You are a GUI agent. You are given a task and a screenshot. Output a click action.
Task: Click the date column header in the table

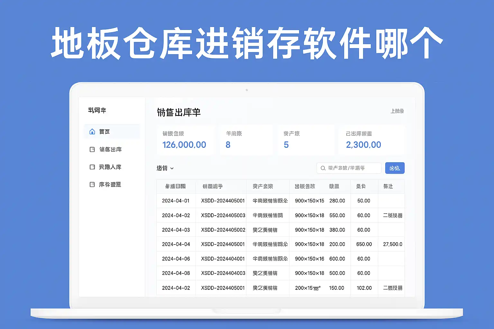(175, 186)
